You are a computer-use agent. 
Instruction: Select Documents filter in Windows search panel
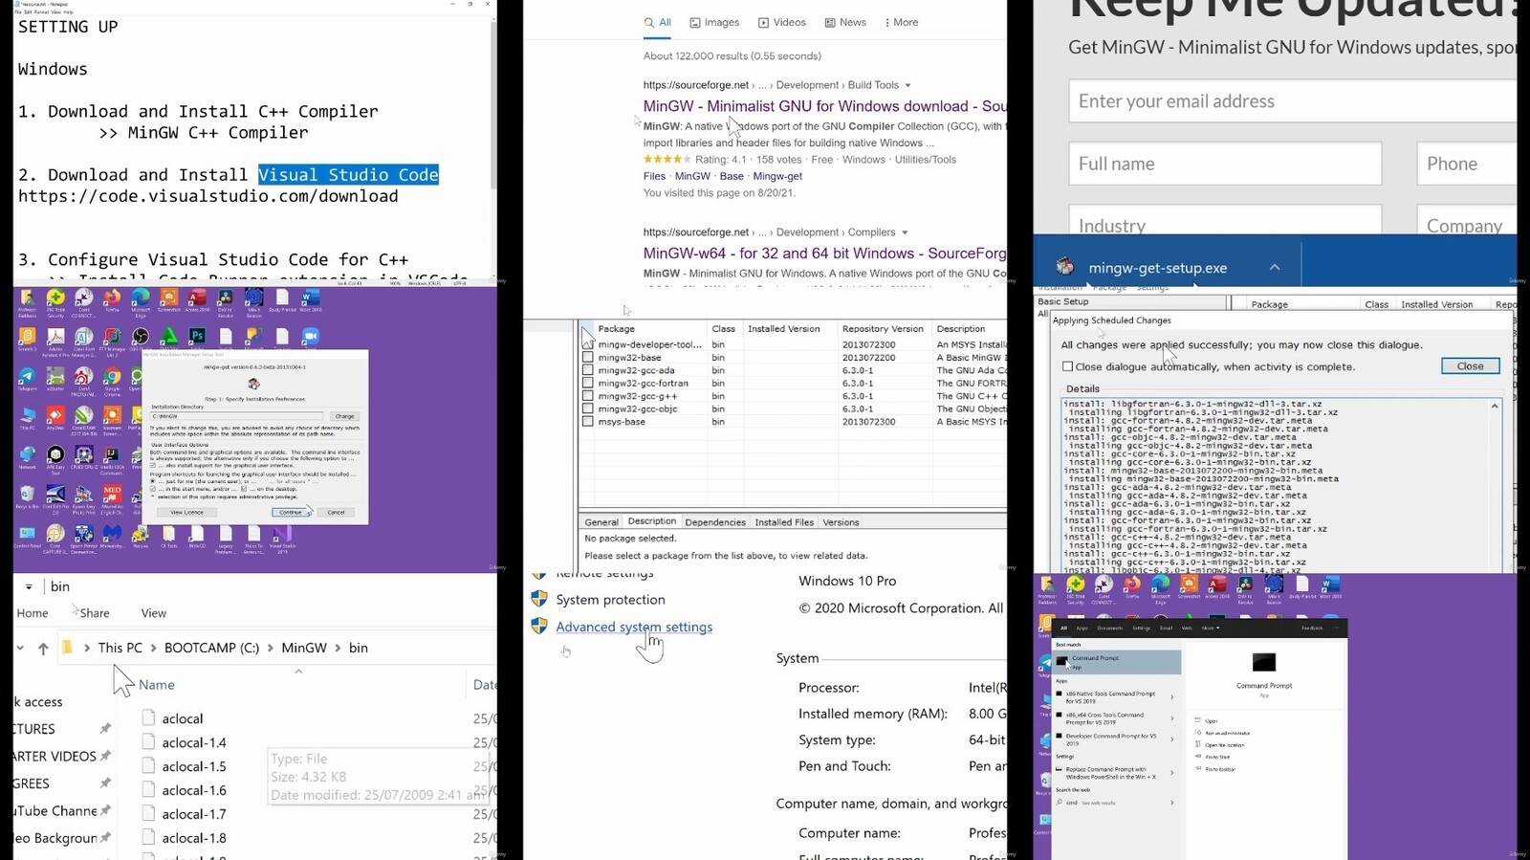click(x=1109, y=628)
